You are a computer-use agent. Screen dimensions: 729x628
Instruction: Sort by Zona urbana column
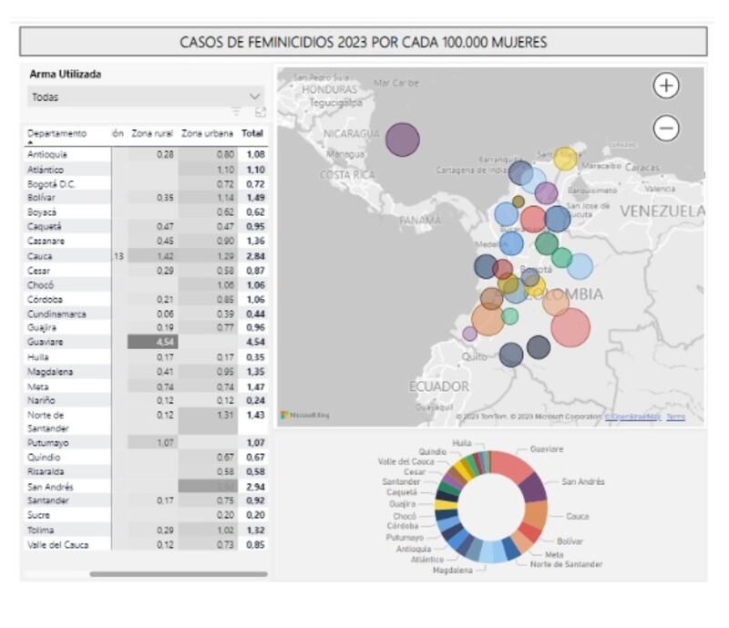tap(207, 133)
